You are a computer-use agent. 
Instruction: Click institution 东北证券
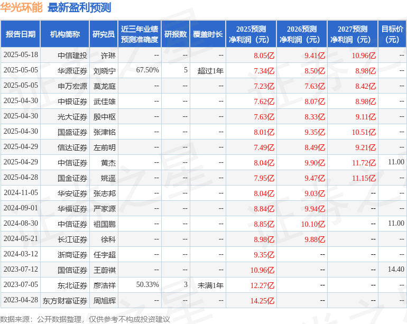click(x=72, y=285)
